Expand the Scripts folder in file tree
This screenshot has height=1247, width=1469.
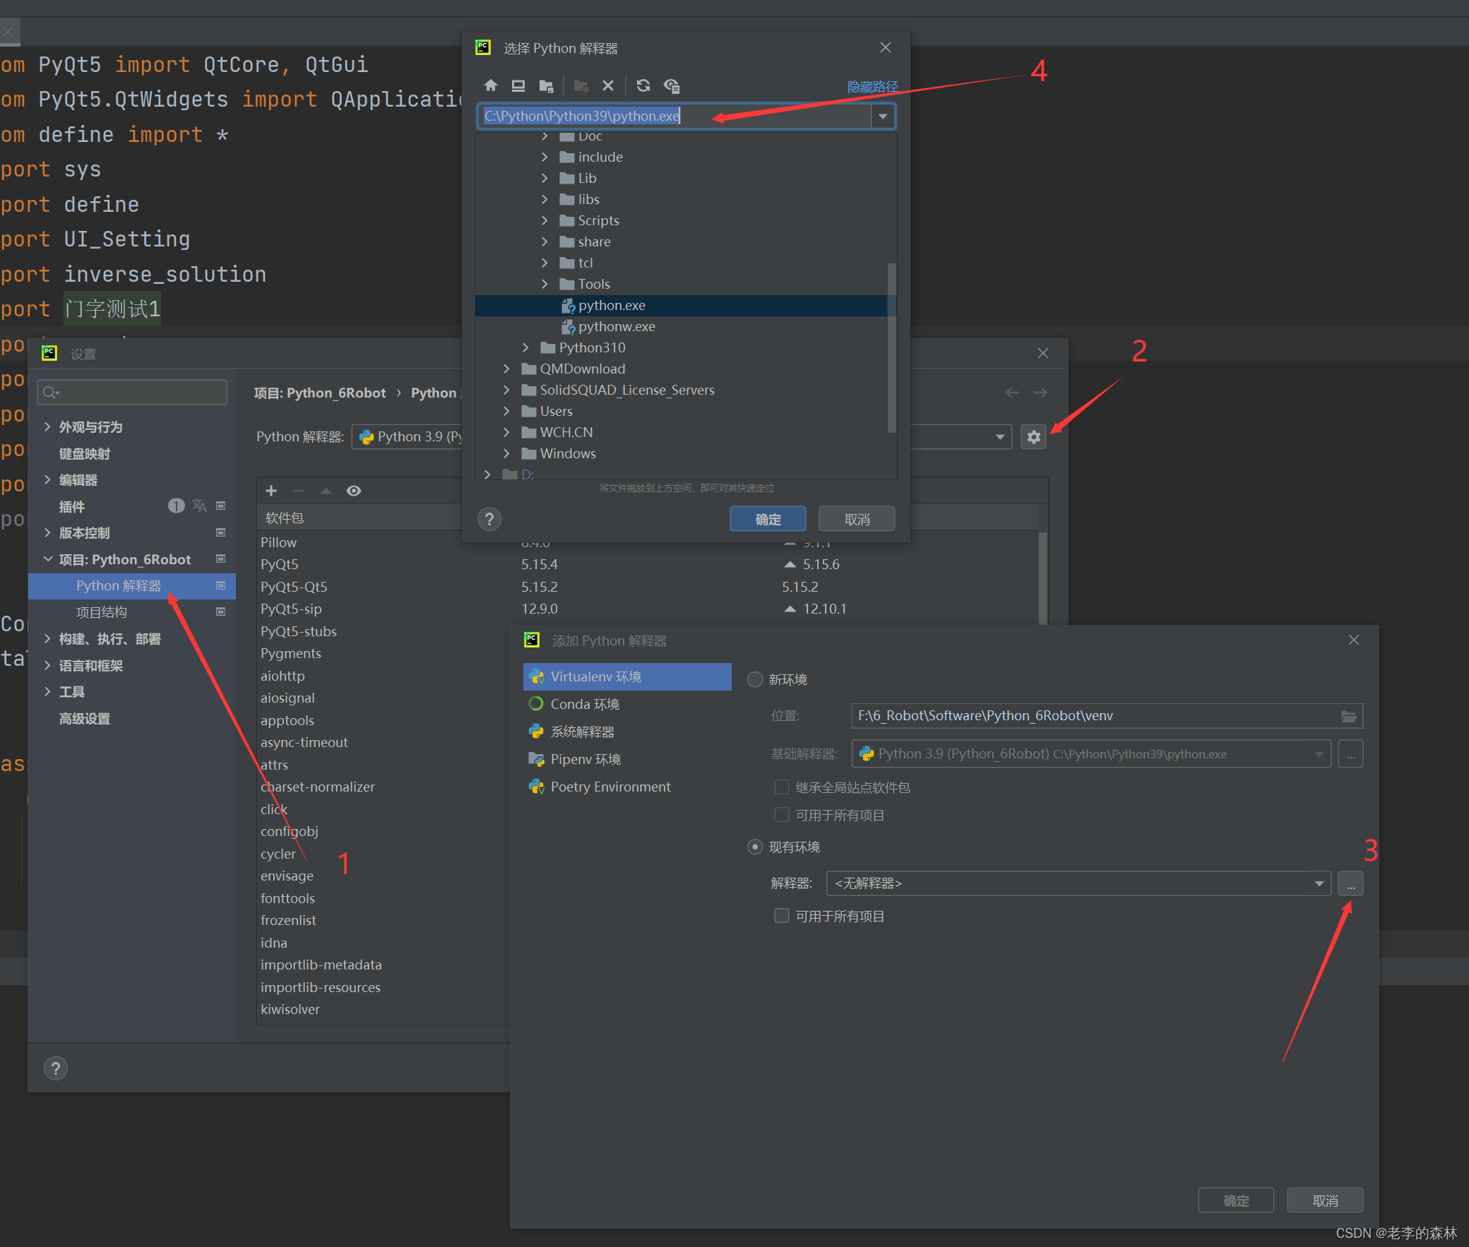(x=545, y=220)
